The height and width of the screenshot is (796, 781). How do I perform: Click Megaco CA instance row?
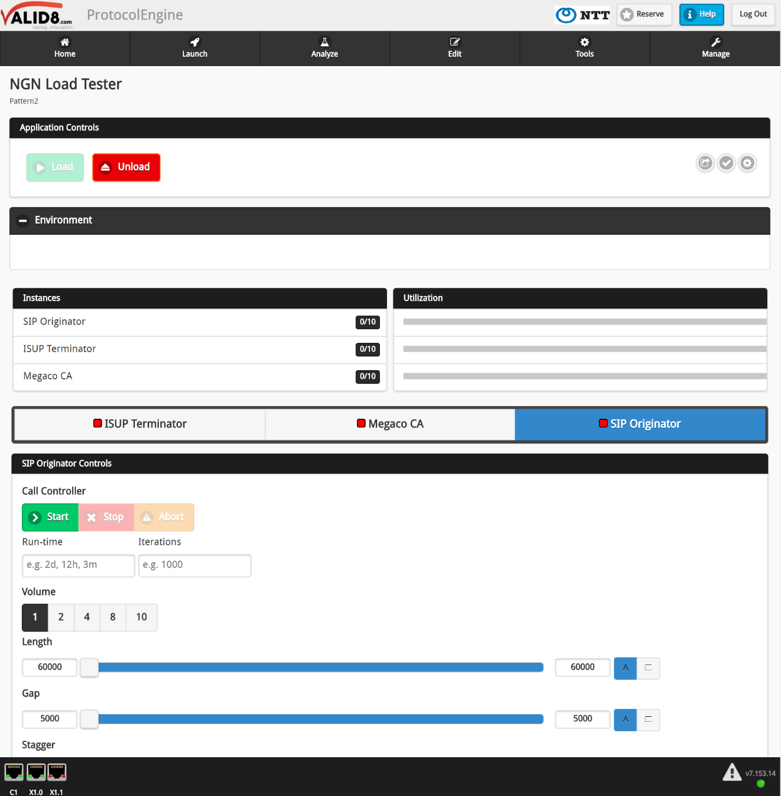point(200,377)
